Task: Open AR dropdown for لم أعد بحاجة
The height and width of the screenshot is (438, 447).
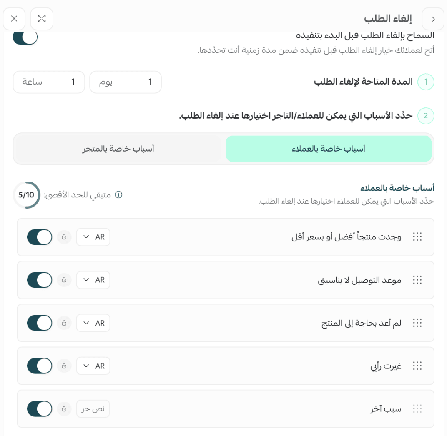Action: coord(93,323)
